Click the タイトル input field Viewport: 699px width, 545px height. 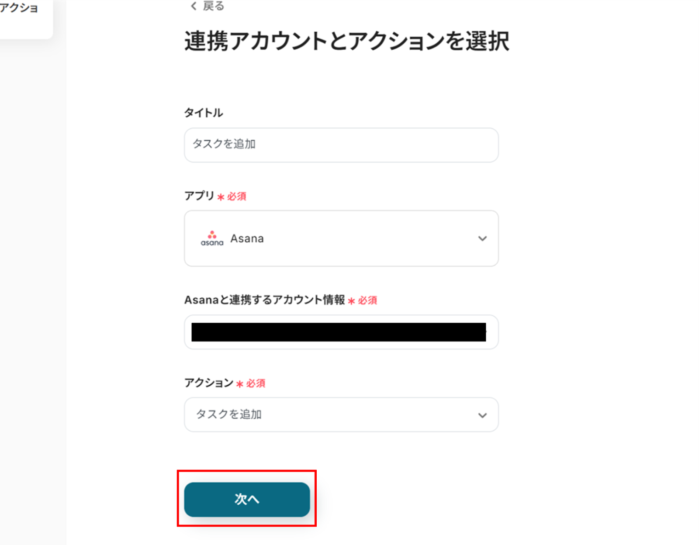coord(341,145)
